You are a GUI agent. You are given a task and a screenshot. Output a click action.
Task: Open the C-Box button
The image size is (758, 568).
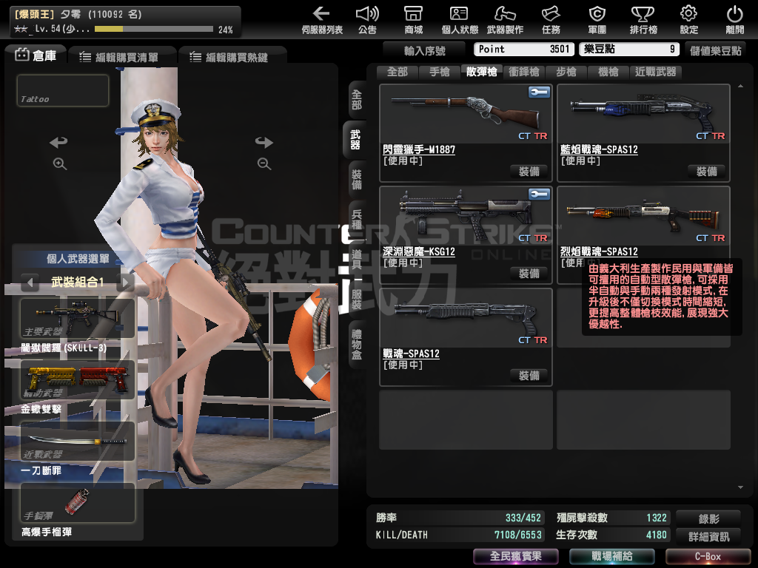pyautogui.click(x=708, y=556)
